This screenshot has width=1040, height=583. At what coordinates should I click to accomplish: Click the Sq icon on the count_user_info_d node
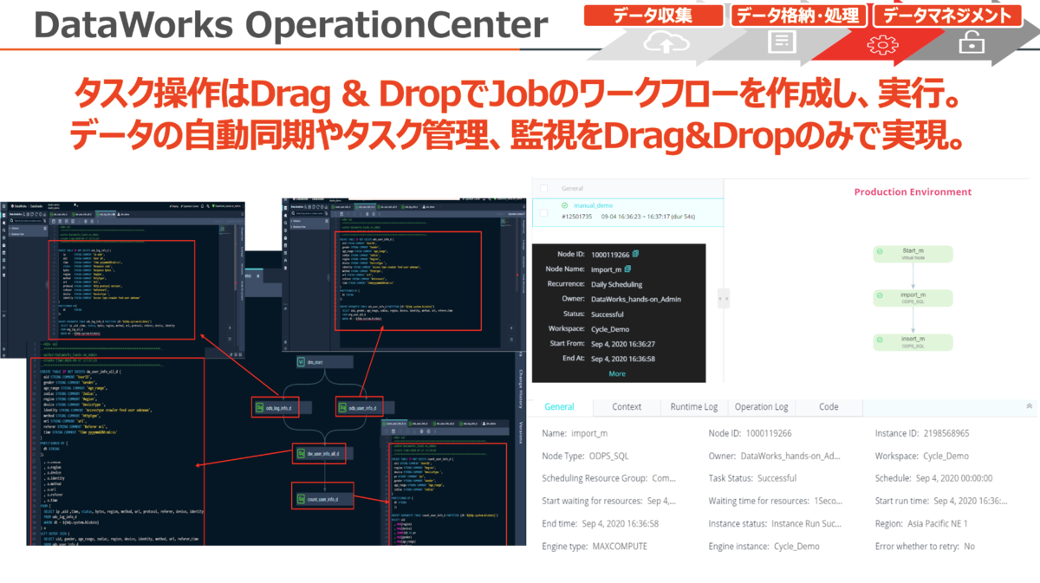(300, 500)
